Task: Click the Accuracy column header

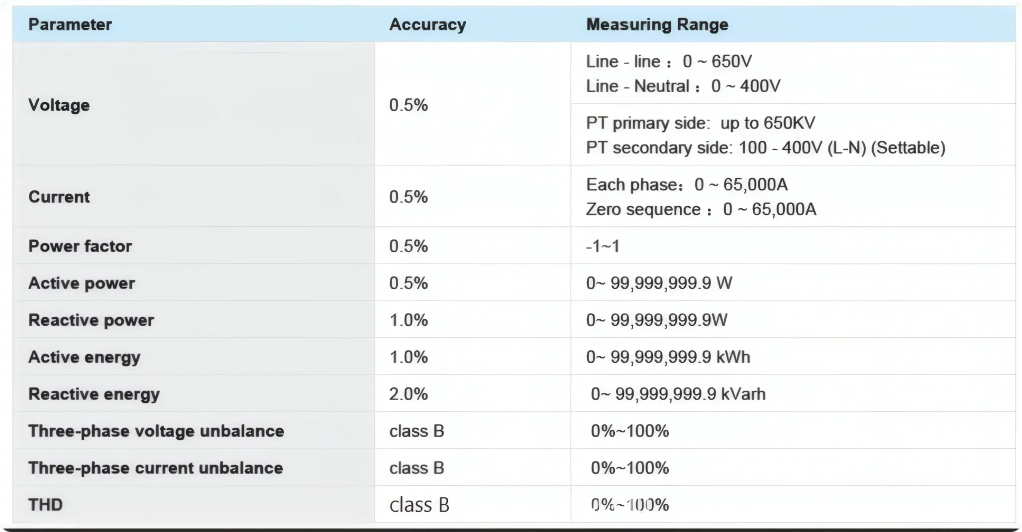Action: point(428,25)
